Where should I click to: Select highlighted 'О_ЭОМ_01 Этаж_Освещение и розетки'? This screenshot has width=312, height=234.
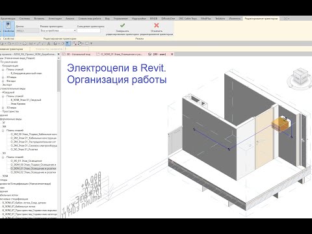(34, 168)
